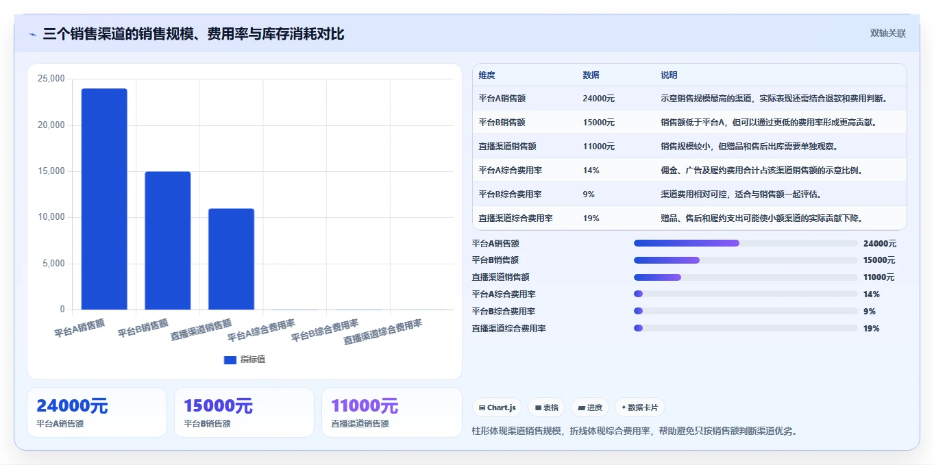
Task: Click the 数据卡片 tag chip
Action: [640, 407]
